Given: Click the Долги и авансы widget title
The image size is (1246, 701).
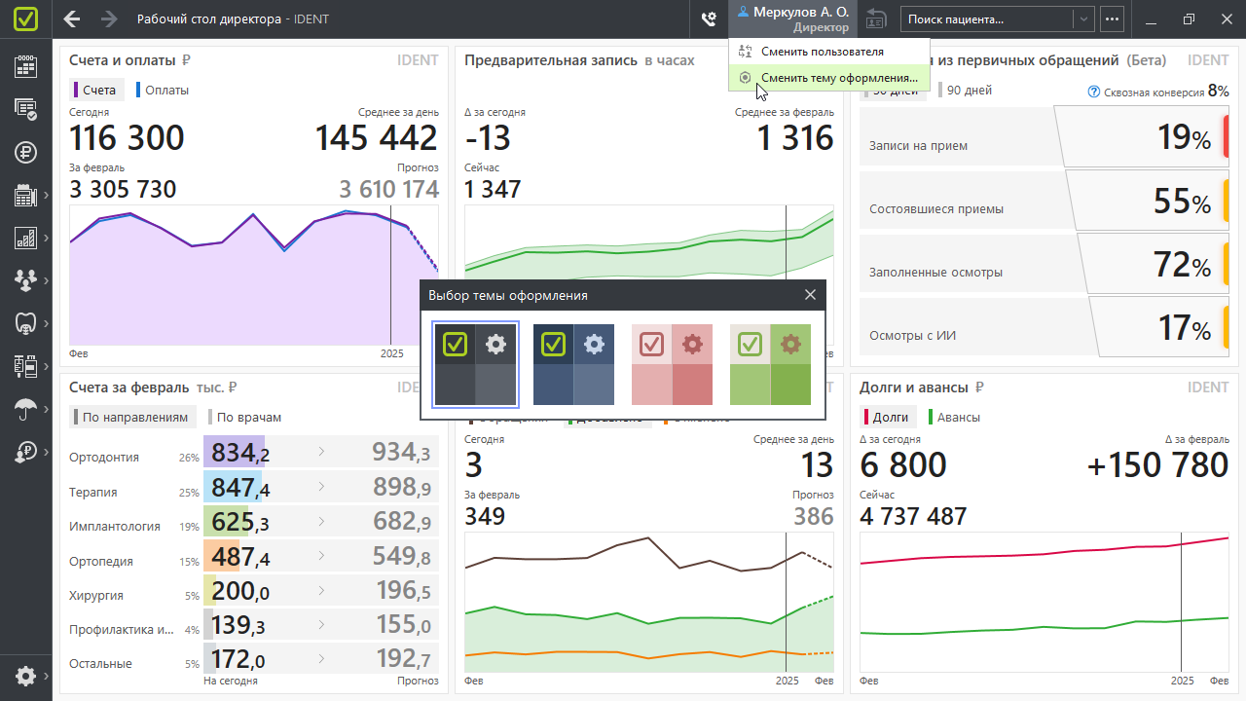Looking at the screenshot, I should pyautogui.click(x=913, y=387).
